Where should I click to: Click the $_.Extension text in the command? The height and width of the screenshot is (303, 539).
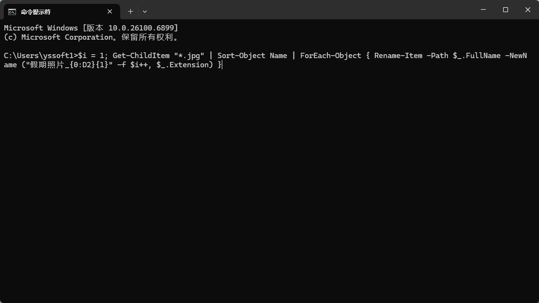(x=185, y=65)
